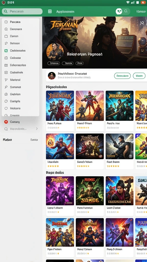Select the green shield icon in the sidebar

click(6, 51)
